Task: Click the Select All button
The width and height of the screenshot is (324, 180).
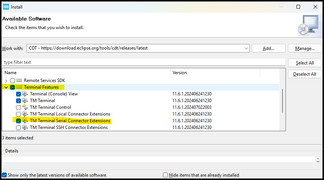Action: click(305, 63)
